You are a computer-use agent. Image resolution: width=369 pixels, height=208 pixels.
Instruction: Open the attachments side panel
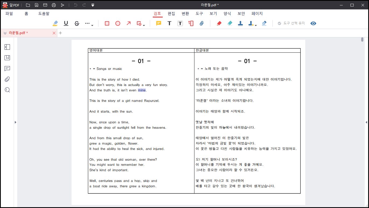pos(7,79)
